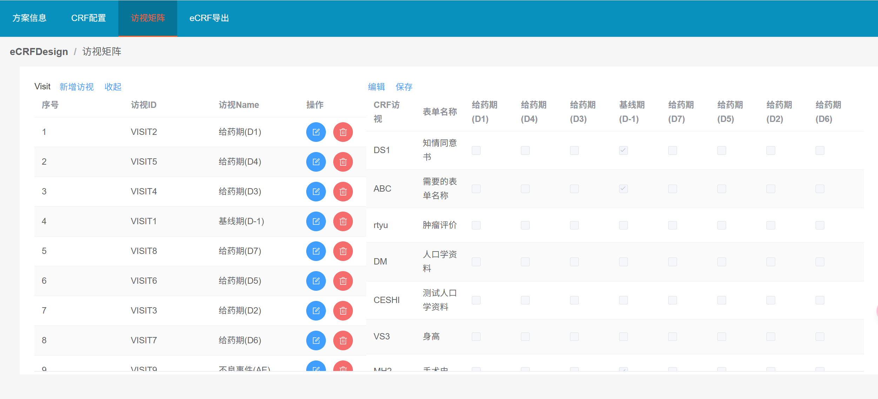Screen dimensions: 878x399
Task: Click 保存 to save the matrix
Action: point(404,87)
